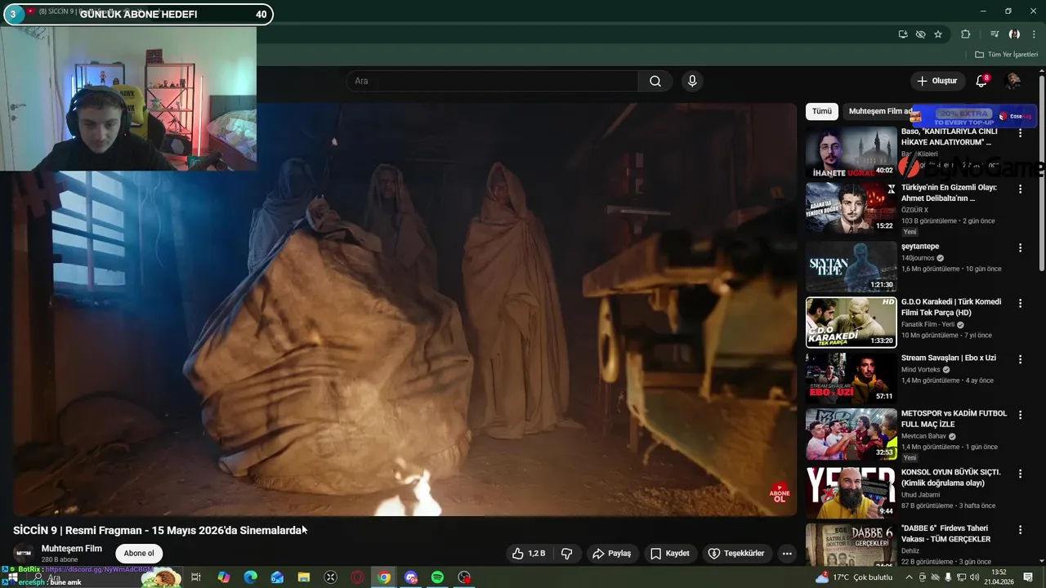Open more actions menu below video
Viewport: 1046px width, 588px height.
point(787,554)
